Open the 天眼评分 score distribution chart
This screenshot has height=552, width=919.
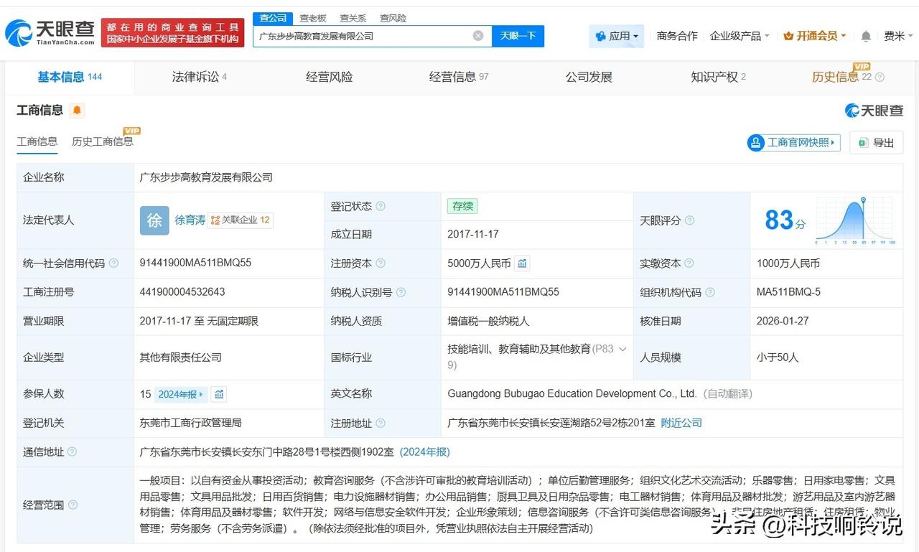(854, 220)
